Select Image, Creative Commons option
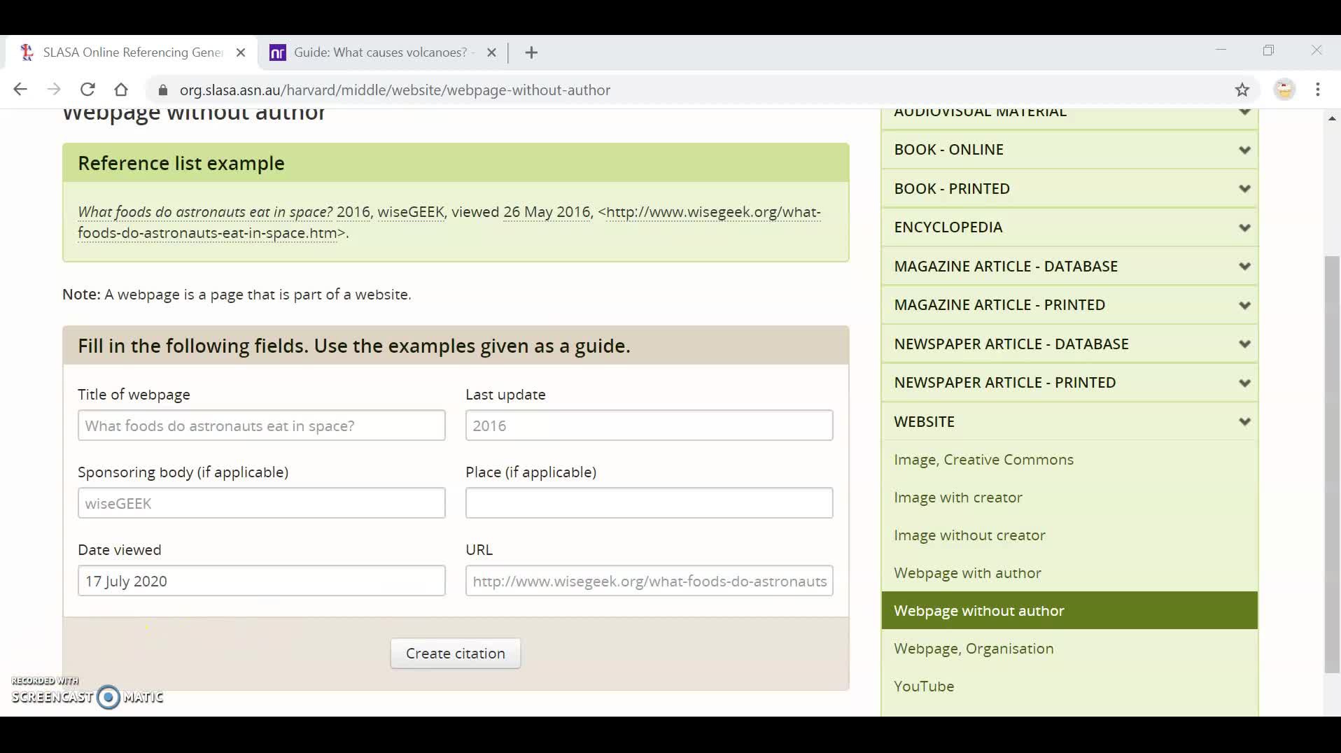The width and height of the screenshot is (1341, 753). tap(983, 459)
